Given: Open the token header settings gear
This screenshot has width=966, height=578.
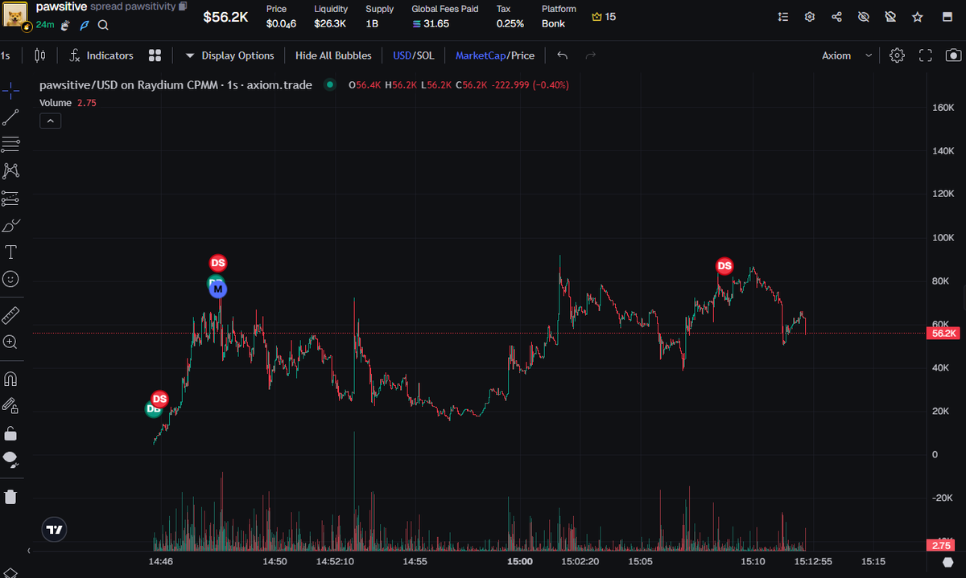Looking at the screenshot, I should click(810, 16).
